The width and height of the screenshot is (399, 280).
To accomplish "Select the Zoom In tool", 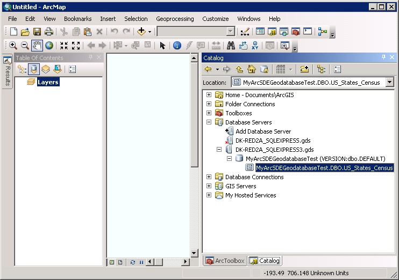I will (x=13, y=46).
